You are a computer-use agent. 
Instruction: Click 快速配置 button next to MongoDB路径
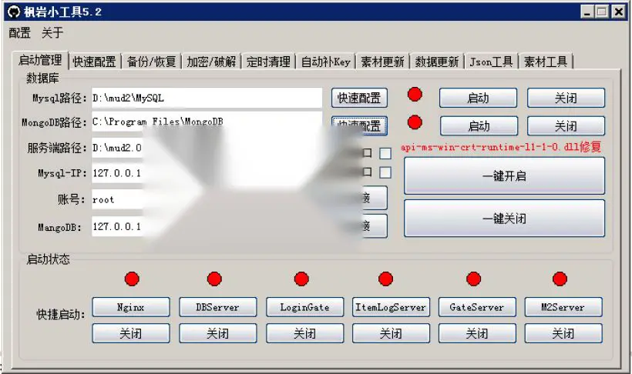(359, 125)
